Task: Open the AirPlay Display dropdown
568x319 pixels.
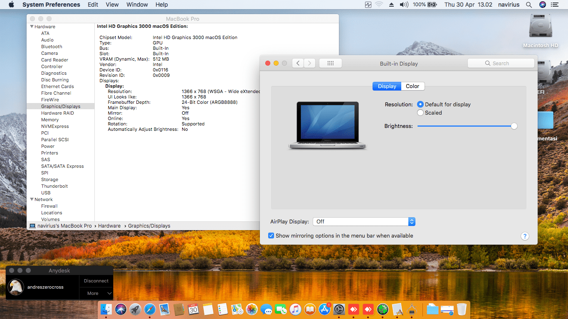Action: click(x=364, y=221)
